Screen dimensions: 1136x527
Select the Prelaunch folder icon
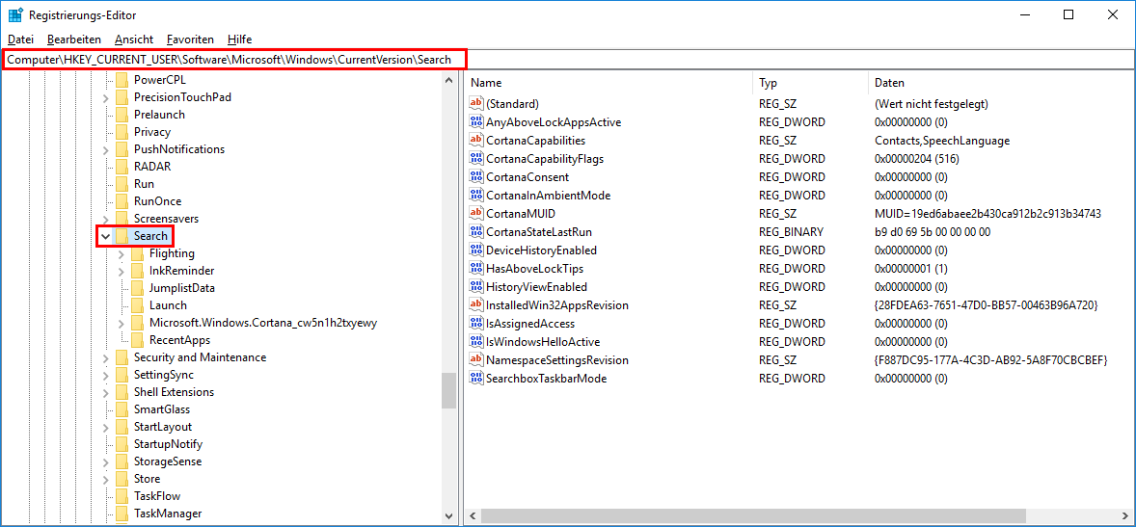point(122,115)
